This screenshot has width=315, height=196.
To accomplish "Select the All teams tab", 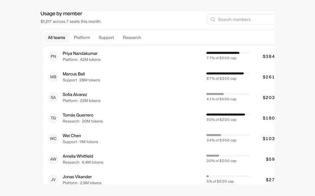I will point(56,38).
